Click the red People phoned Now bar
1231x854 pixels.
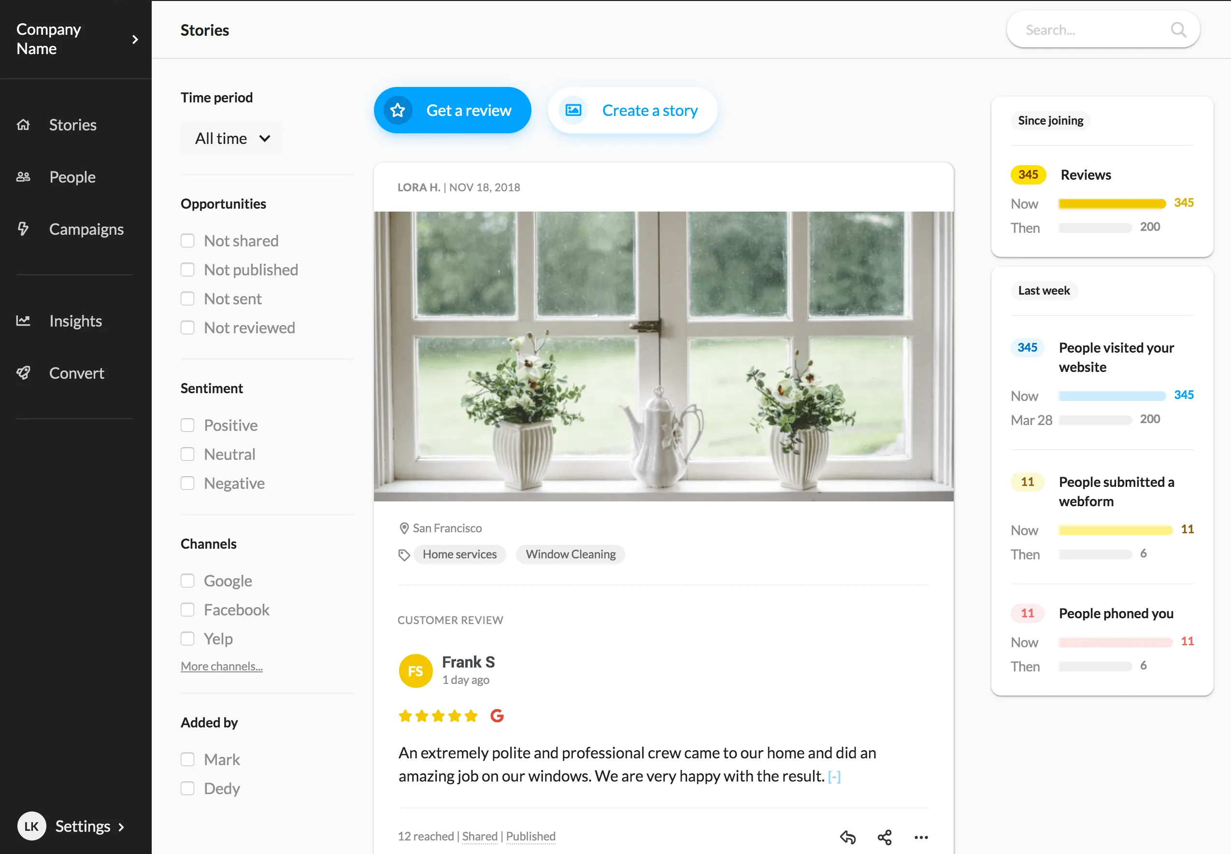(x=1116, y=642)
